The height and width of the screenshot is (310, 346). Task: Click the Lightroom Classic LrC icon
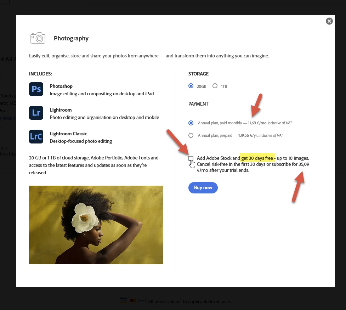[36, 136]
